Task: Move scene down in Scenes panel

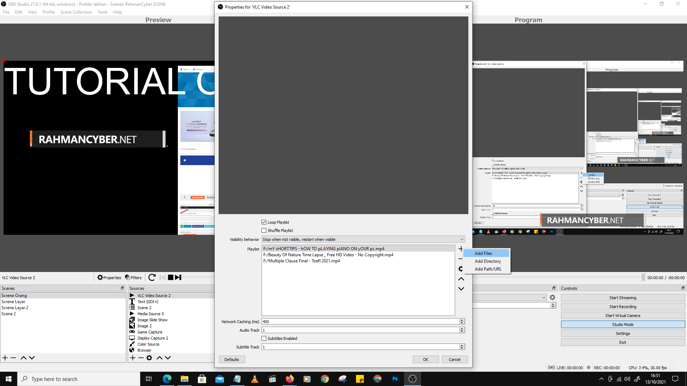Action: click(x=32, y=358)
